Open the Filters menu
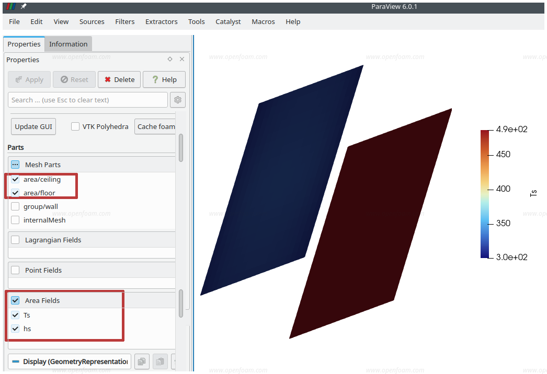 (x=125, y=21)
